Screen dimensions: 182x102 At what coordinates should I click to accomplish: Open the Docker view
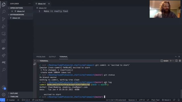pyautogui.click(x=4, y=48)
